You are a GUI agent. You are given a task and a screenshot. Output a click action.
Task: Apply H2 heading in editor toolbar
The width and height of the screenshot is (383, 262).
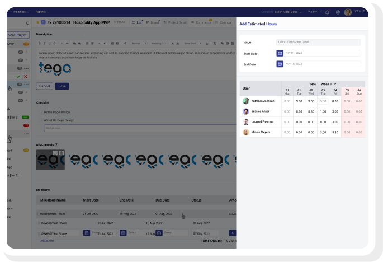[x=79, y=43]
